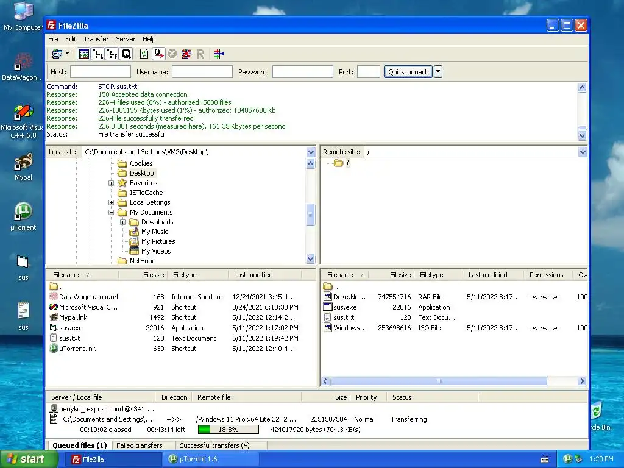Open the Remote site path dropdown
624x468 pixels.
(x=583, y=152)
